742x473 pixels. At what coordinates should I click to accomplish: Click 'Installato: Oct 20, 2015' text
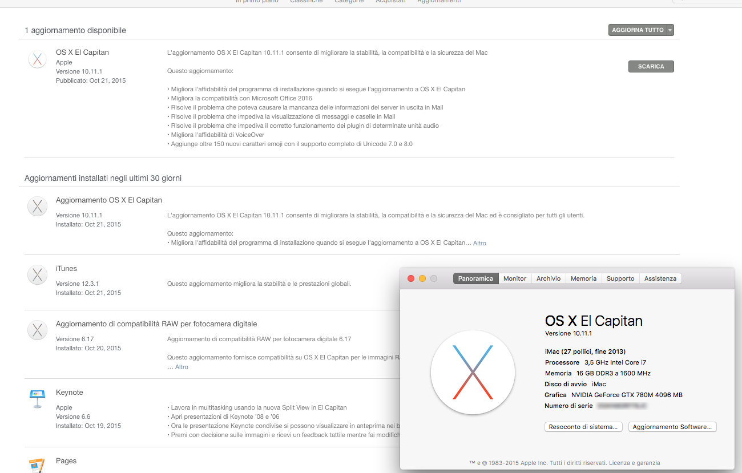coord(88,348)
